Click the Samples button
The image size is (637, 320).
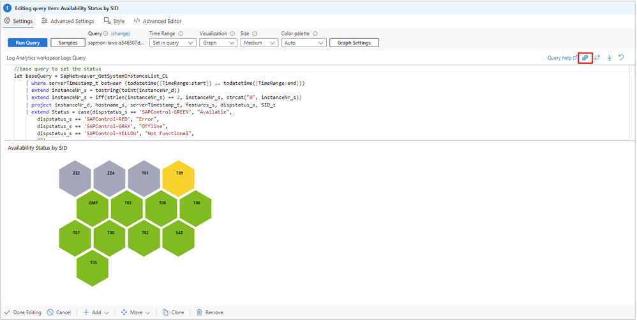68,43
